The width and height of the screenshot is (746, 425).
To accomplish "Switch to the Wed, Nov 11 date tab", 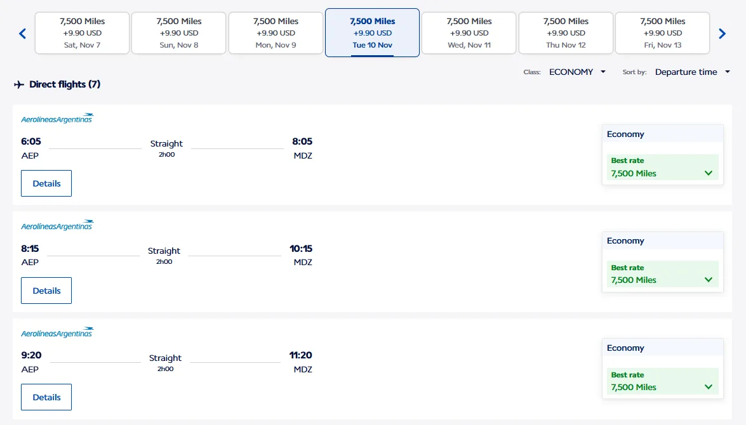I will pyautogui.click(x=469, y=33).
